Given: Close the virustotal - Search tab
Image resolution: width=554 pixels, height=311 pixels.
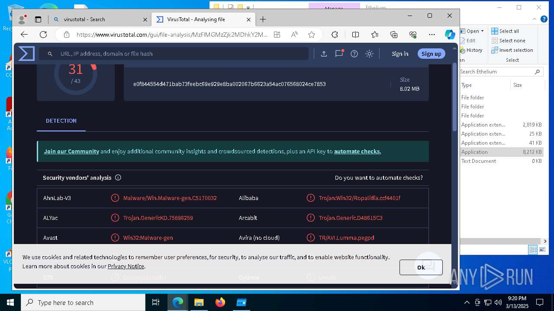Looking at the screenshot, I should pyautogui.click(x=145, y=19).
